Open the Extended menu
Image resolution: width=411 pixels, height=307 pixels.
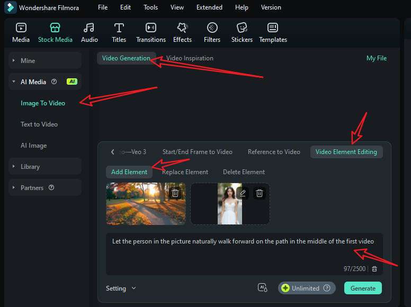[209, 7]
